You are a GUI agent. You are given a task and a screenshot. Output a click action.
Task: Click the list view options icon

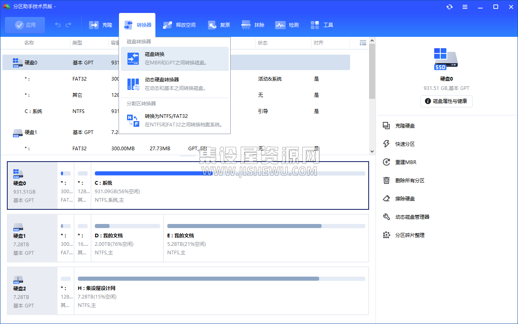(x=363, y=43)
